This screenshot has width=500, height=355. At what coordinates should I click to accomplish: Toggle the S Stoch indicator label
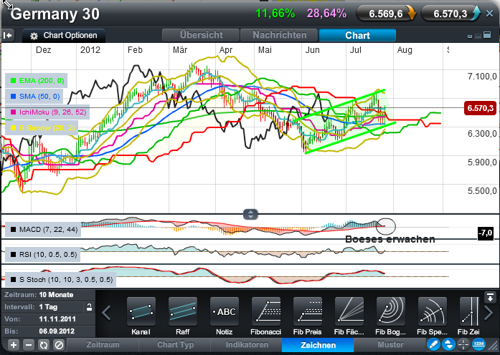[60, 280]
